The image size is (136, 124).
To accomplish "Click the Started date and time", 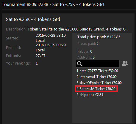I will click(51, 38).
